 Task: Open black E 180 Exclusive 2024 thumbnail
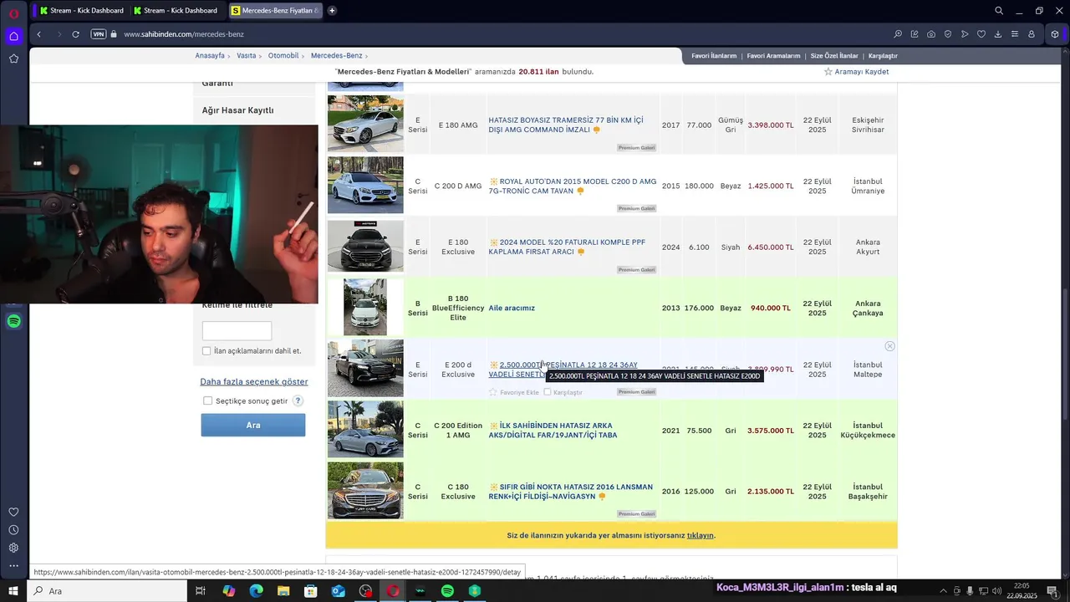365,247
